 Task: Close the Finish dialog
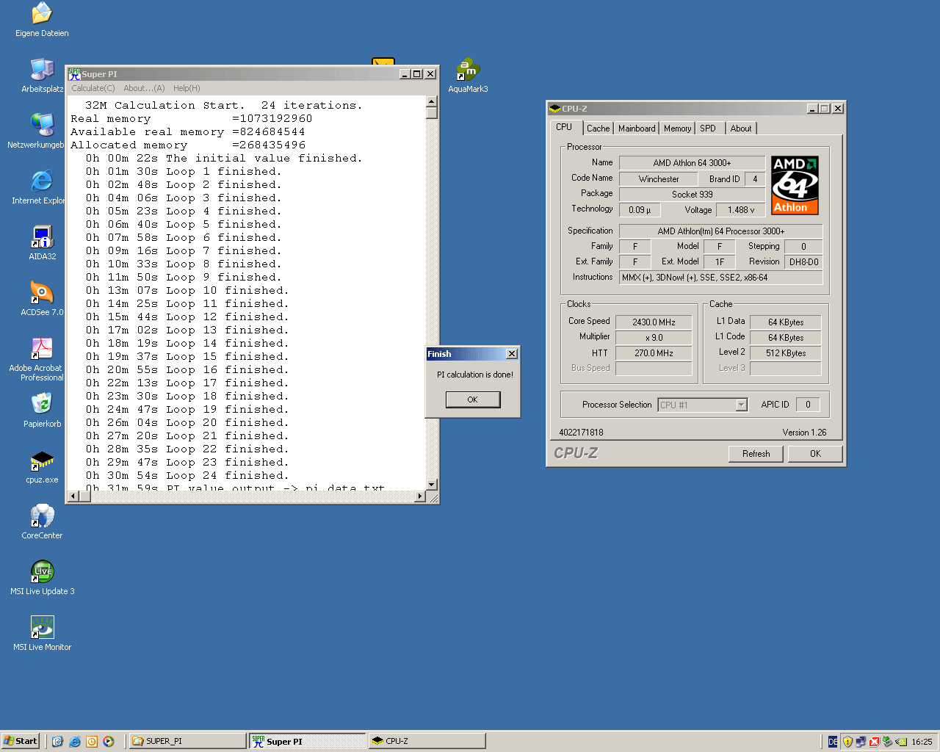click(x=512, y=354)
